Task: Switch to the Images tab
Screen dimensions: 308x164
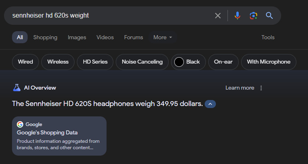Action: click(x=77, y=37)
